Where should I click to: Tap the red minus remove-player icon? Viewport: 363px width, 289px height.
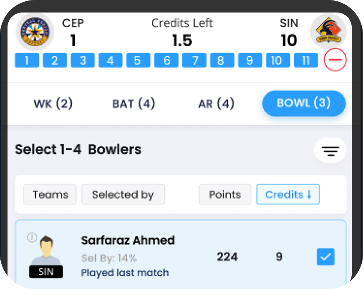335,60
